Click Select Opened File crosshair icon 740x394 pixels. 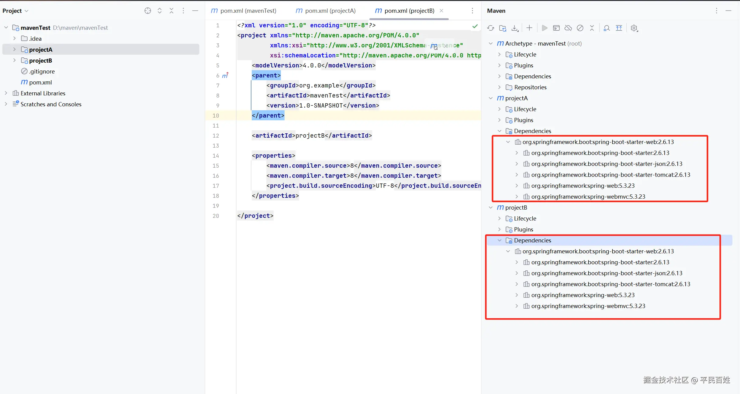pyautogui.click(x=148, y=11)
